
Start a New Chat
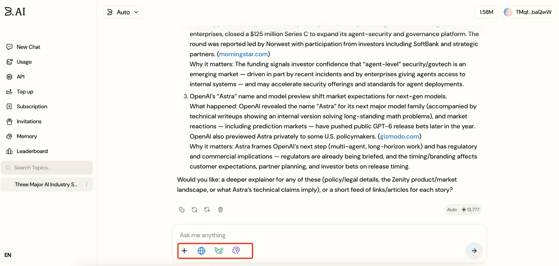pyautogui.click(x=23, y=47)
